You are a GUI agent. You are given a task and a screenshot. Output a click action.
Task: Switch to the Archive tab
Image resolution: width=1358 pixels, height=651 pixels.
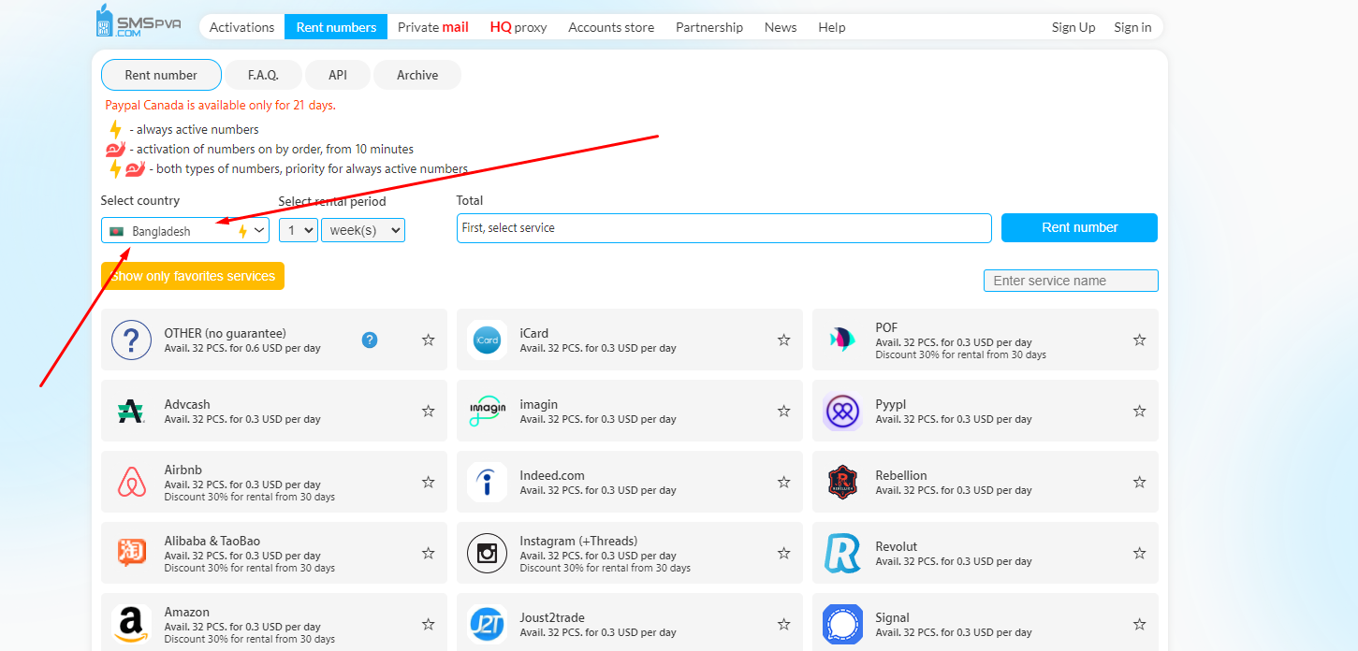[417, 75]
